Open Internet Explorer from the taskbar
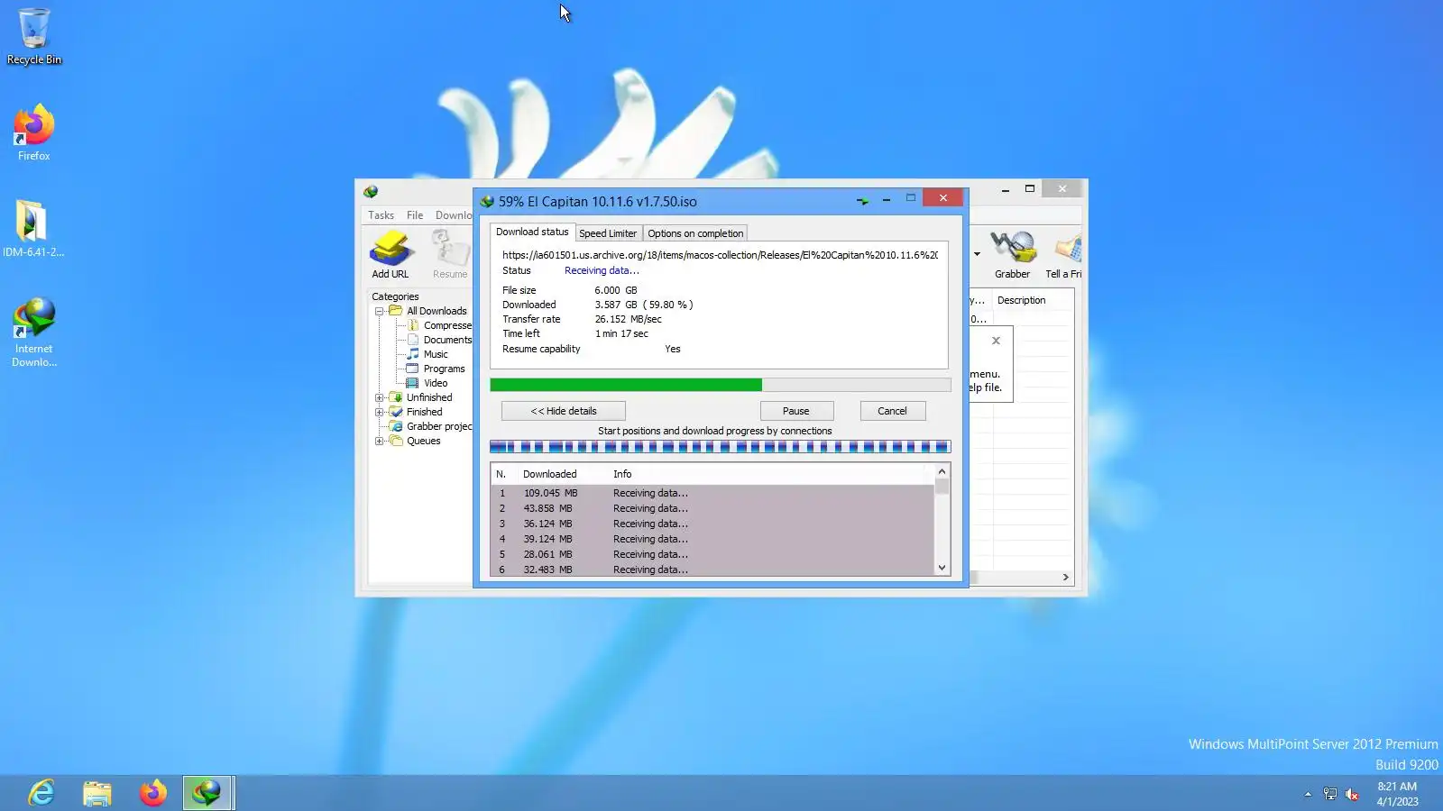The image size is (1443, 811). (x=41, y=793)
